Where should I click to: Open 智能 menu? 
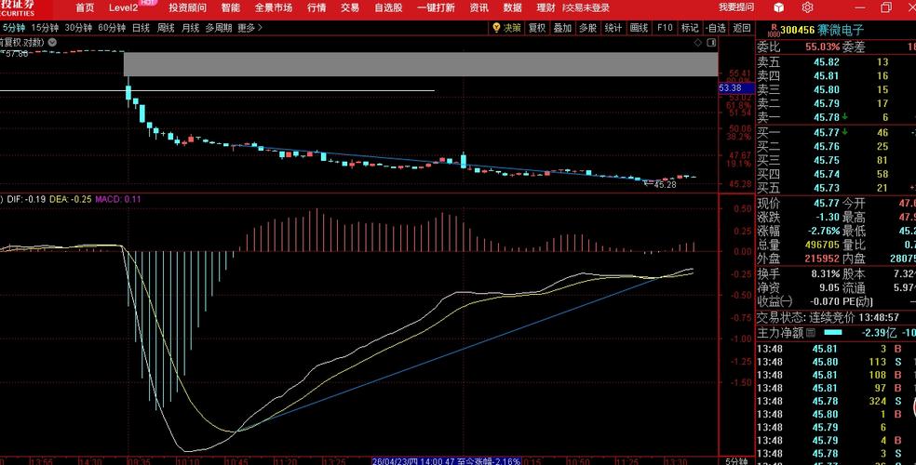(230, 7)
